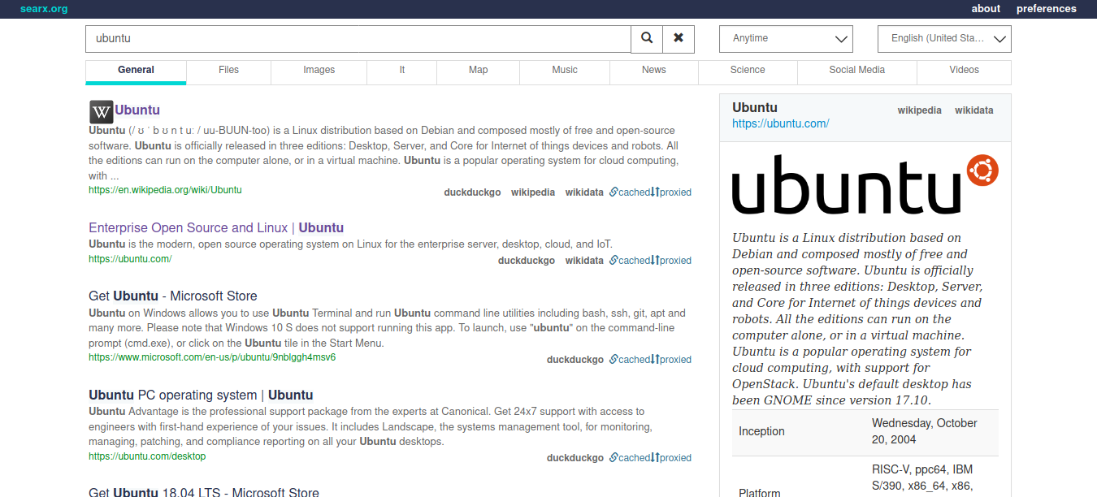Click duckduckgo engine on Ubuntu PC operating system result
1097x497 pixels.
[x=575, y=458]
